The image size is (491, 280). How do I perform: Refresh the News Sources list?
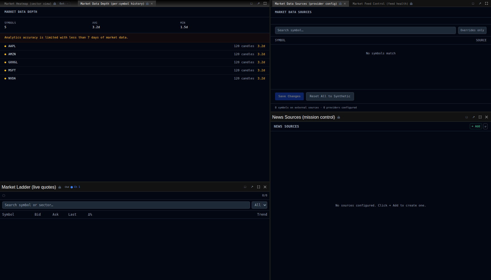click(x=485, y=126)
